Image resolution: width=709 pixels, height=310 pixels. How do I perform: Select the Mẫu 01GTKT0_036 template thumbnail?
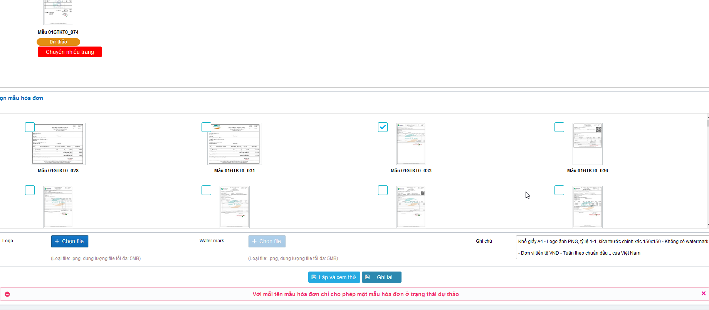coord(587,144)
